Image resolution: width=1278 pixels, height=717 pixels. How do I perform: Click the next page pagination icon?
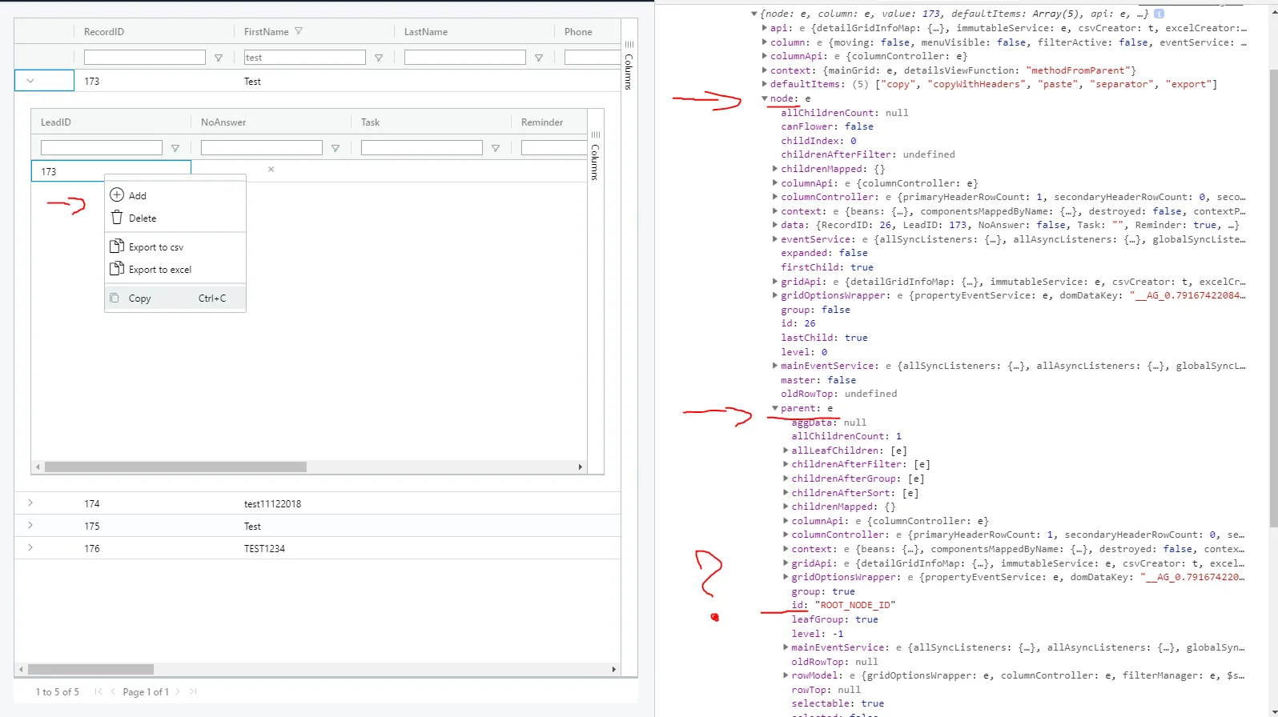178,691
